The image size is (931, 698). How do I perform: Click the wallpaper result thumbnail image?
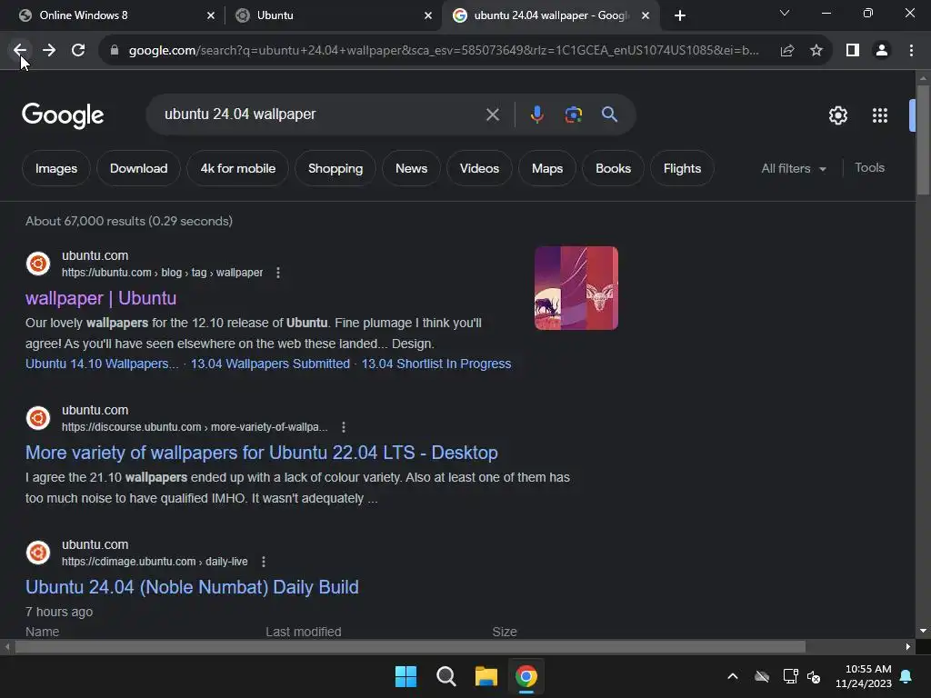tap(576, 288)
